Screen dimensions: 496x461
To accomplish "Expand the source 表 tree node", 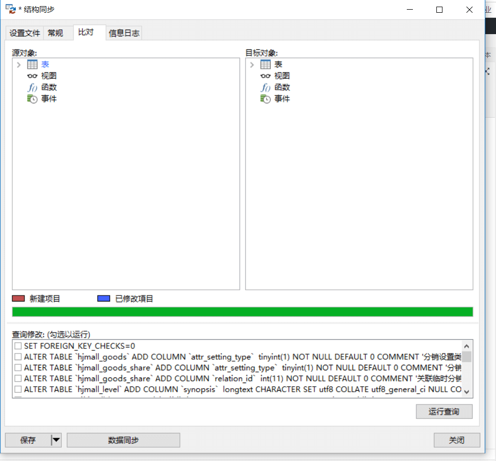I will coord(18,65).
